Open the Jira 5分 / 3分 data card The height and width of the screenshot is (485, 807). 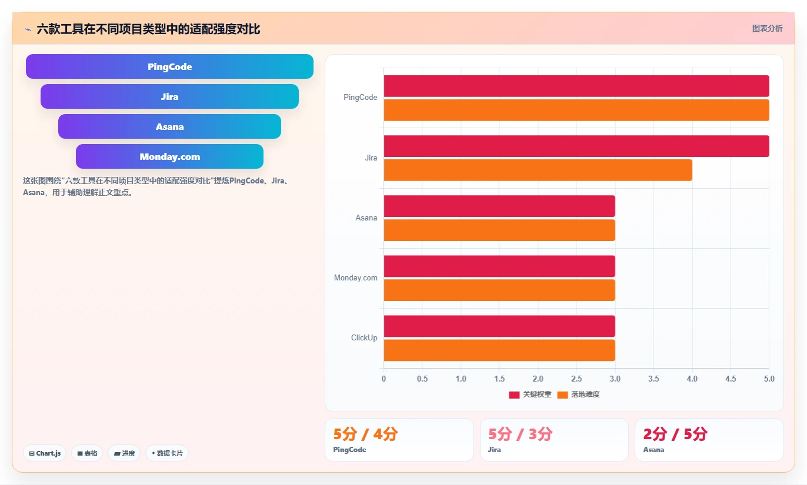(x=554, y=440)
